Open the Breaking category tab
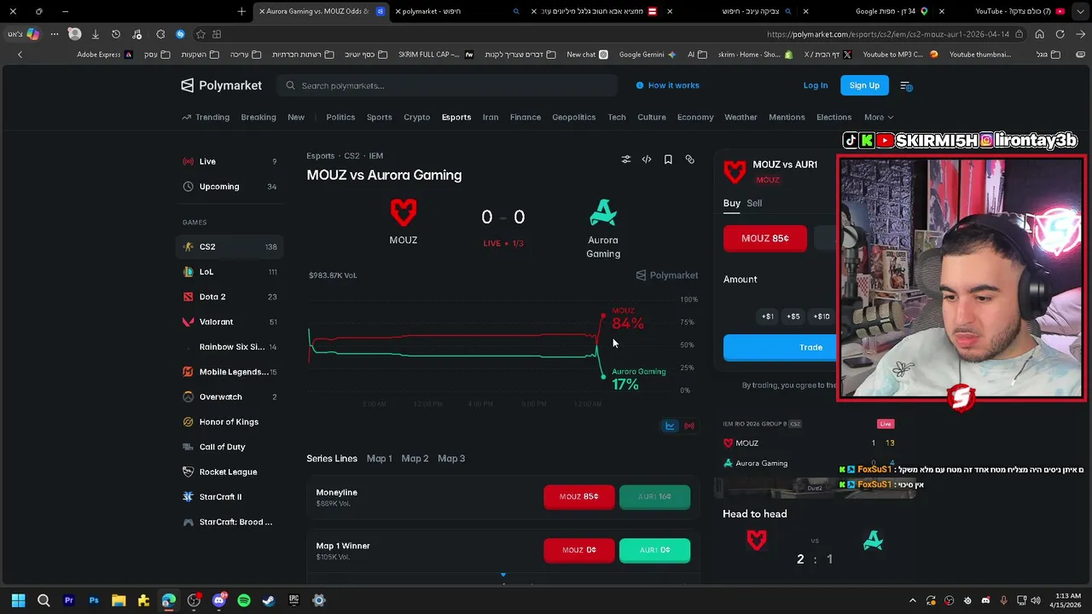 (258, 117)
